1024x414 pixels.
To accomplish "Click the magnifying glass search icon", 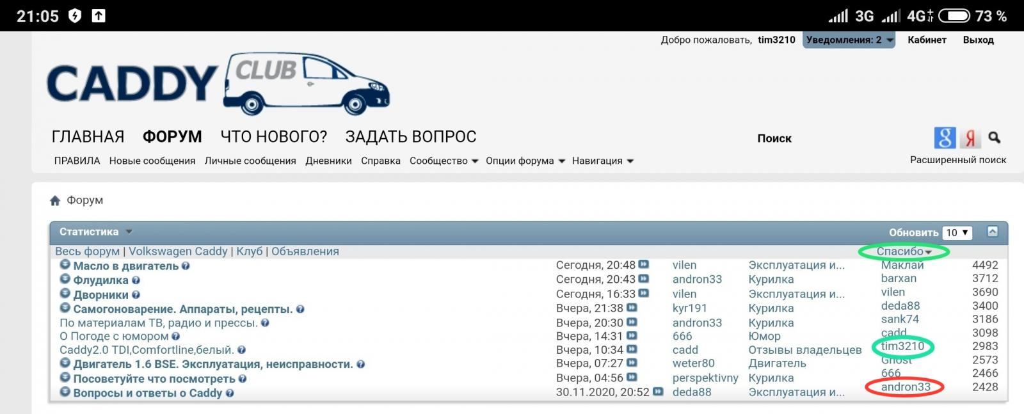I will point(995,138).
